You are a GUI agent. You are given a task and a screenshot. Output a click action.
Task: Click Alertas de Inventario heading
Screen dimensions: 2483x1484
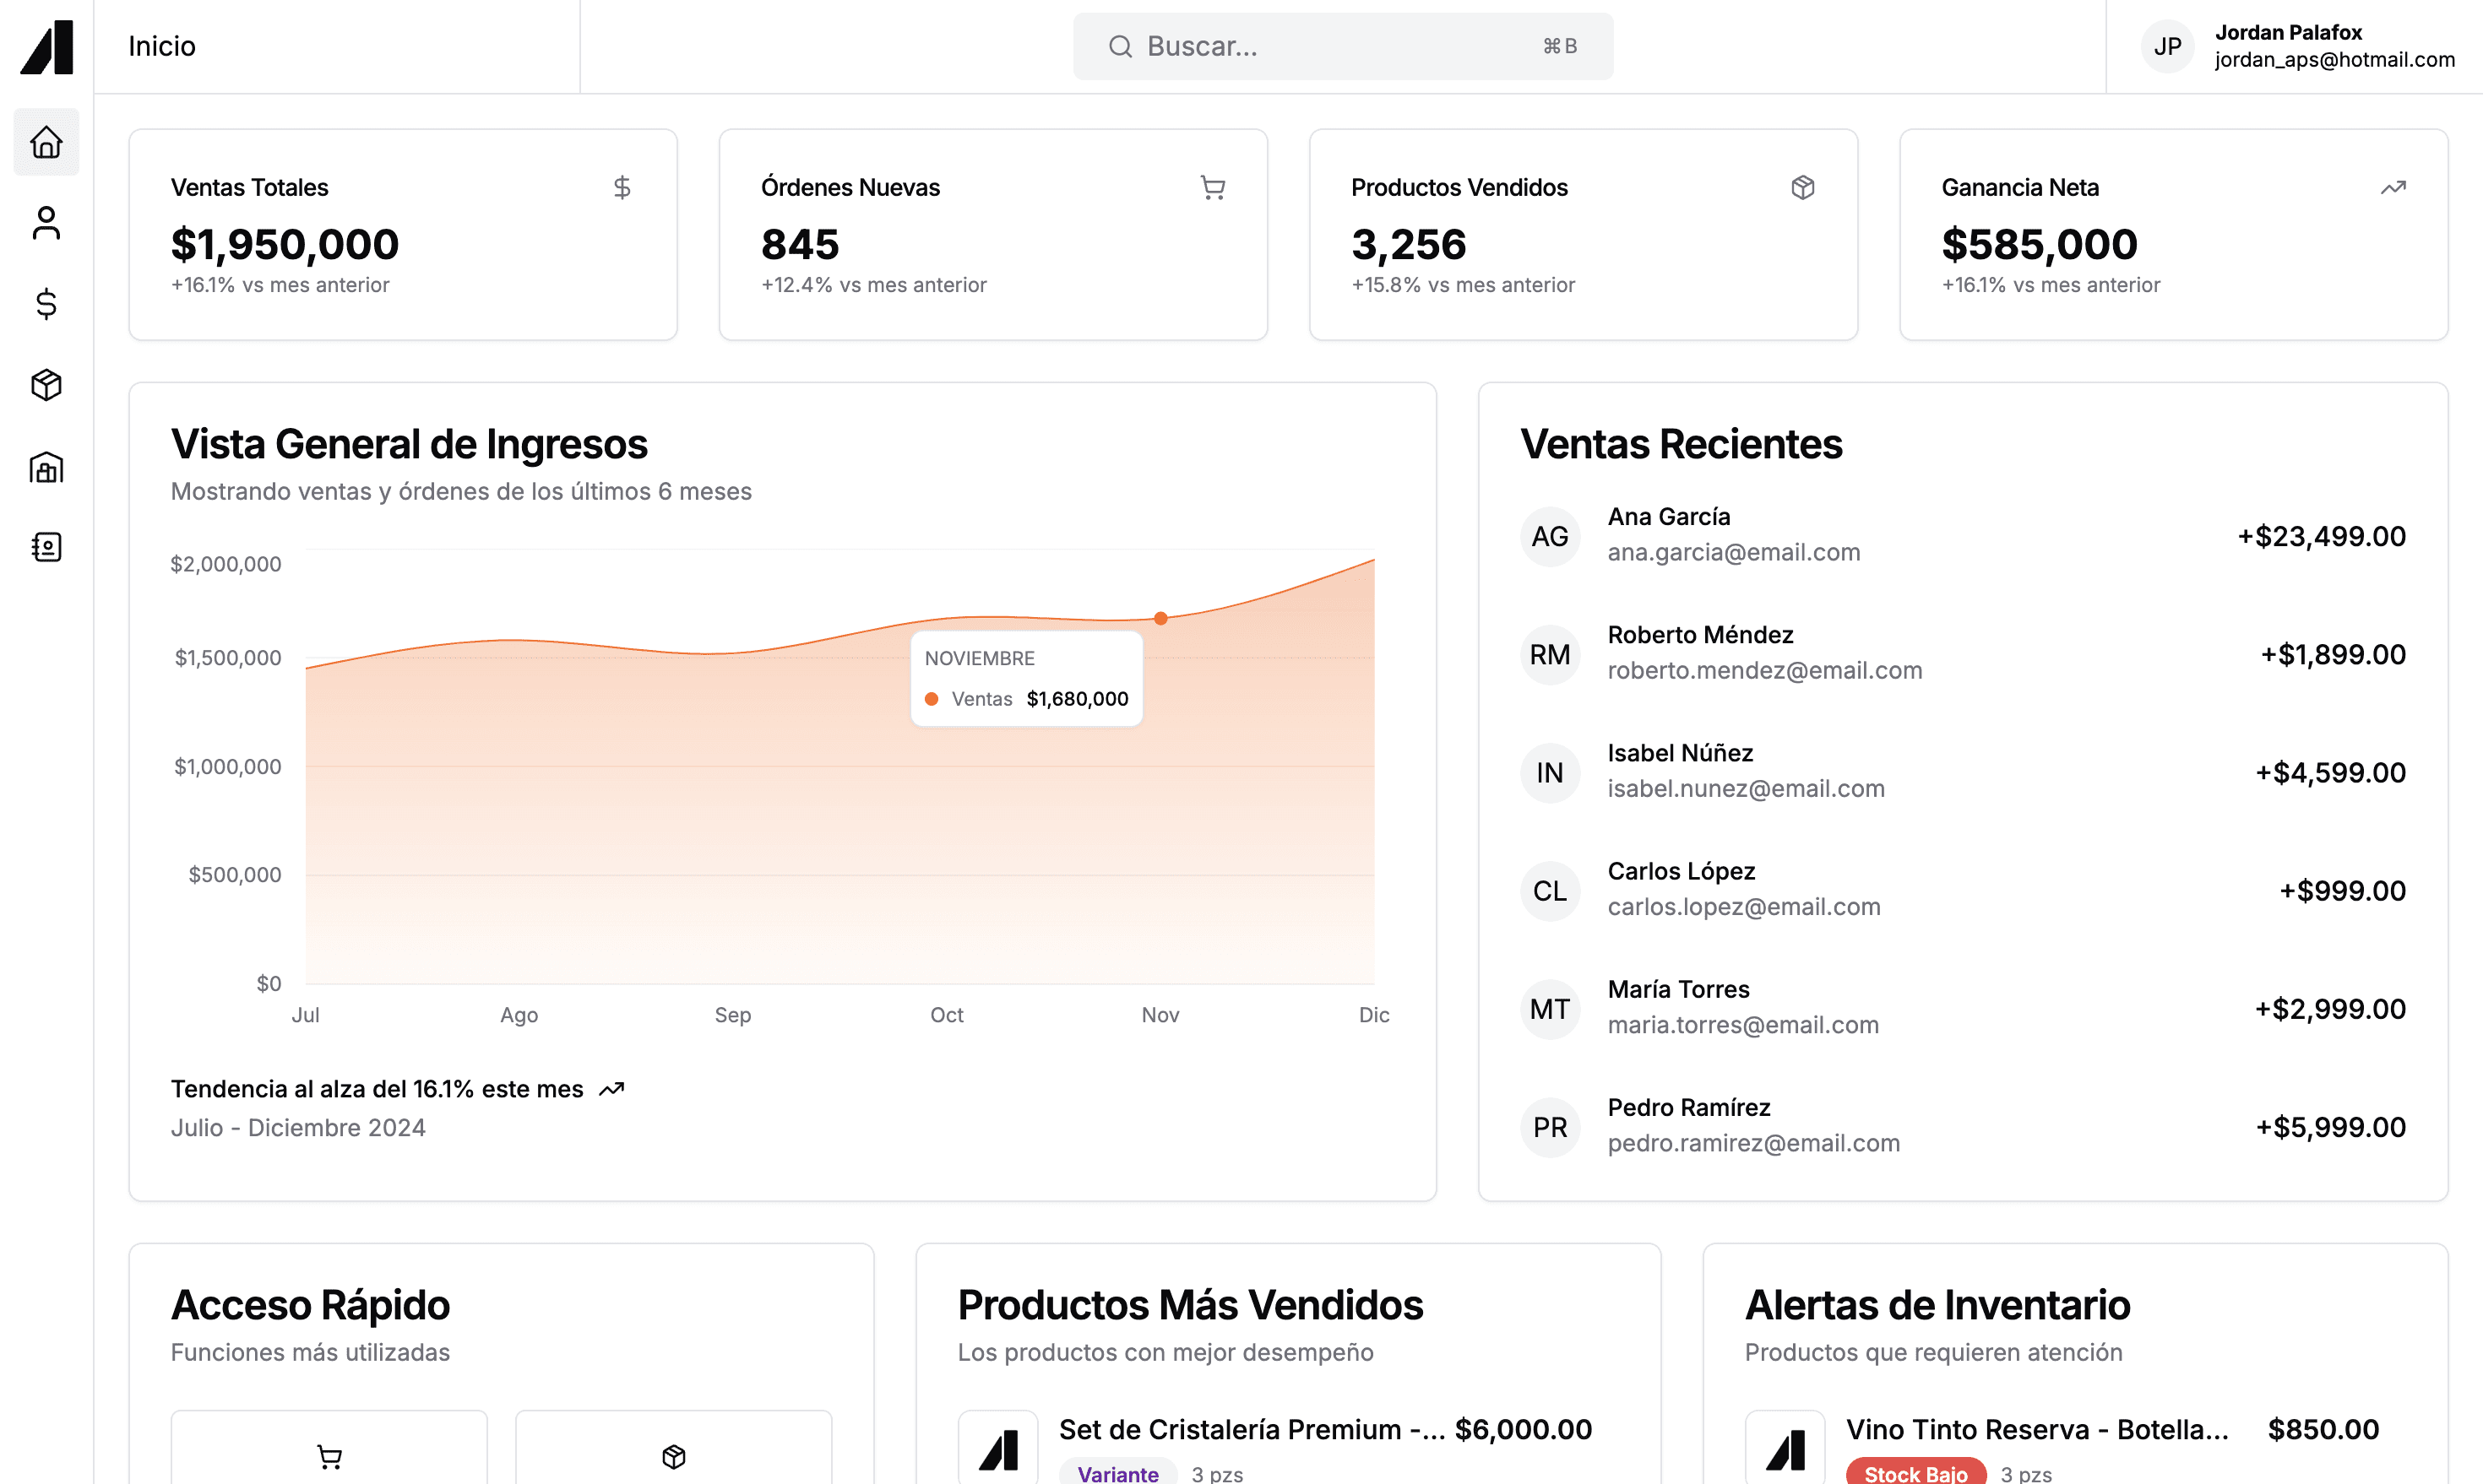[1937, 1305]
